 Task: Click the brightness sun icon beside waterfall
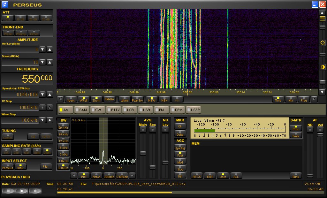[323, 43]
